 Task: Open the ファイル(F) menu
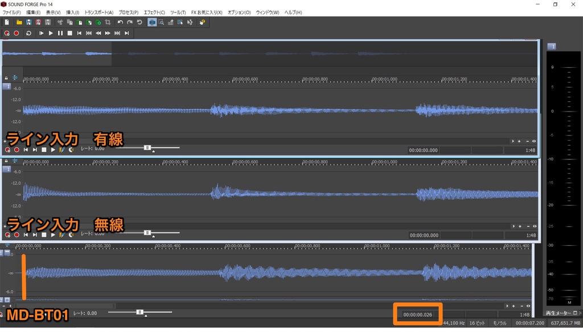coord(11,13)
